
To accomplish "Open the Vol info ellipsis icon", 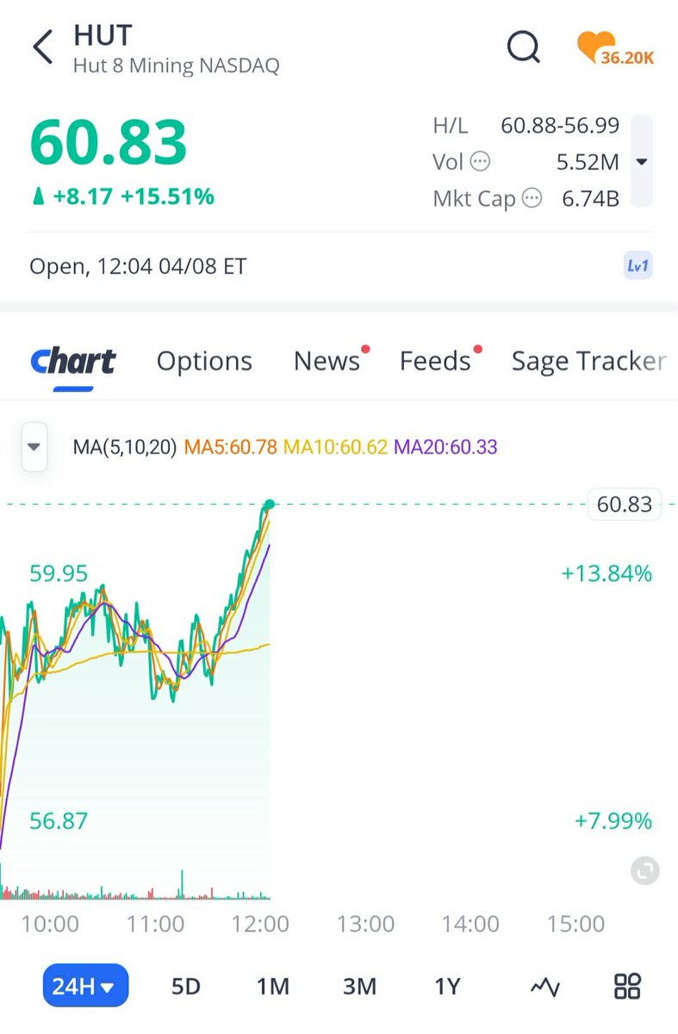I will 481,161.
